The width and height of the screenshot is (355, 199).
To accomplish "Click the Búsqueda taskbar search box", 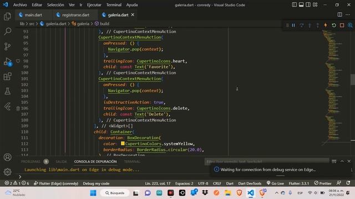I will (x=115, y=193).
